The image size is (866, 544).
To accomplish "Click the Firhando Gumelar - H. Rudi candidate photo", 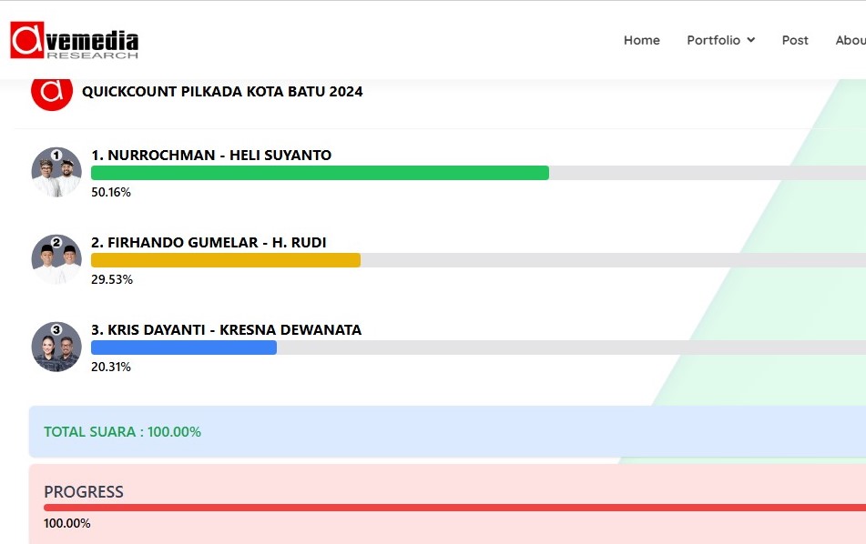I will [56, 259].
